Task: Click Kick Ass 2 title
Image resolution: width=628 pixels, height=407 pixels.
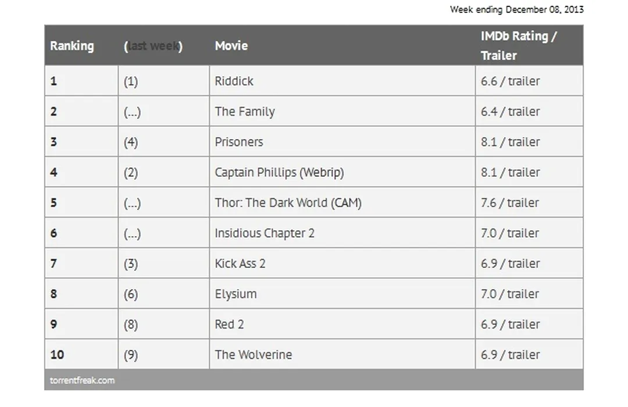Action: (x=240, y=263)
